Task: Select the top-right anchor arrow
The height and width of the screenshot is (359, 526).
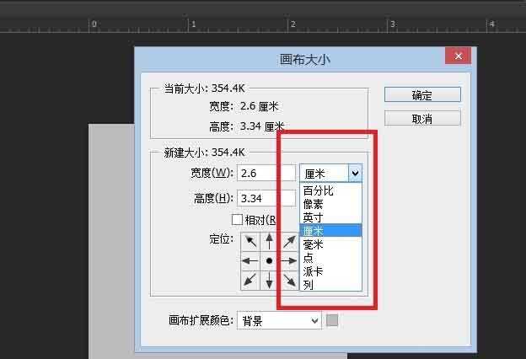Action: point(289,242)
